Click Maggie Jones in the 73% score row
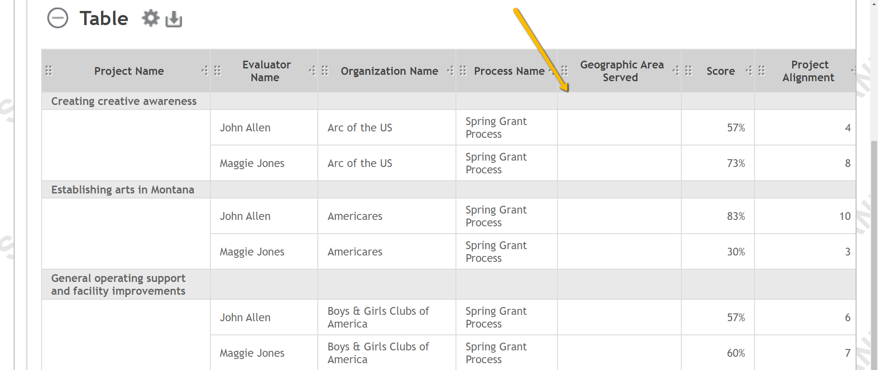878x370 pixels. click(252, 163)
